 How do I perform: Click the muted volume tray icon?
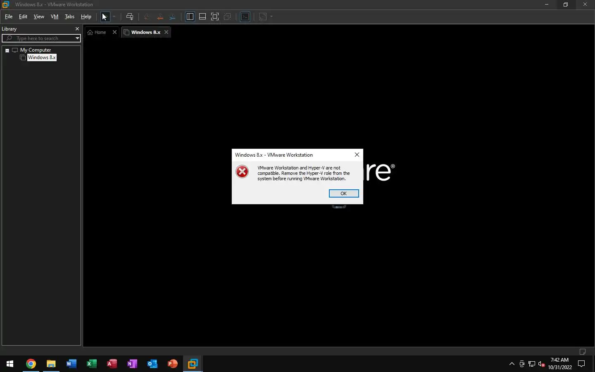tap(542, 364)
